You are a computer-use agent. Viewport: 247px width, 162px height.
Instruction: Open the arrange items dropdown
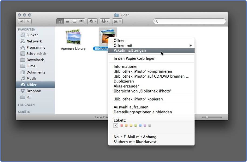[x=117, y=21]
